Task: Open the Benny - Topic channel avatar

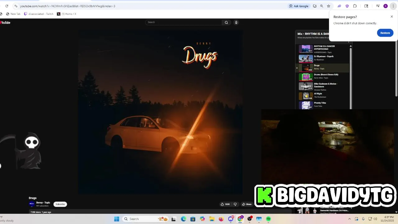Action: coord(32,204)
